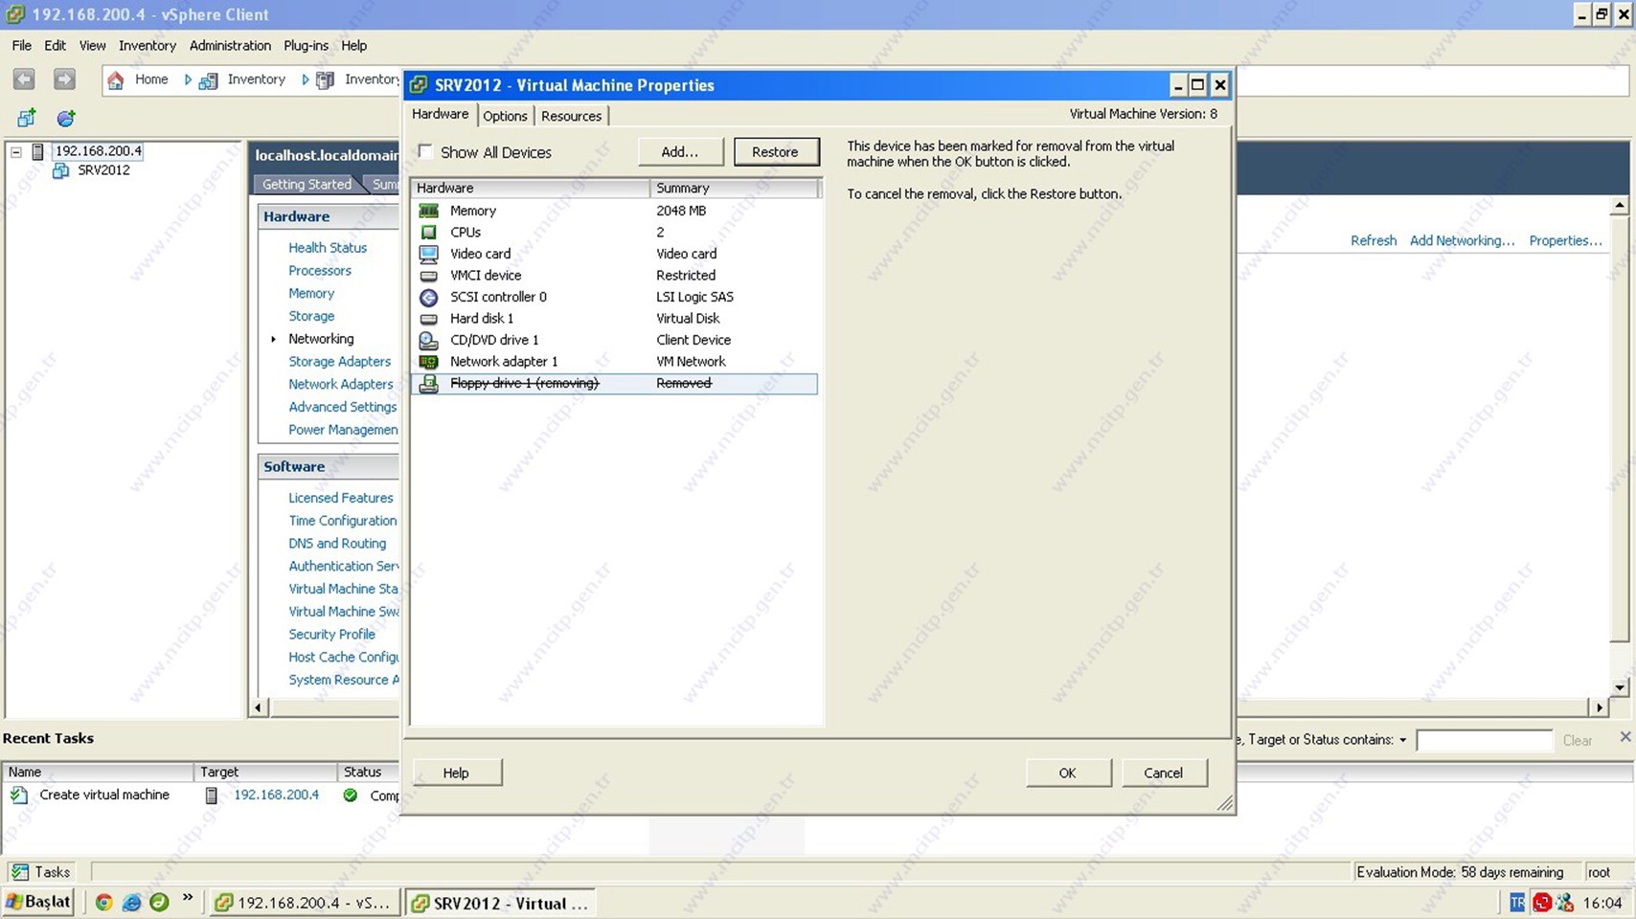
Task: Switch to the Options tab
Action: point(505,116)
